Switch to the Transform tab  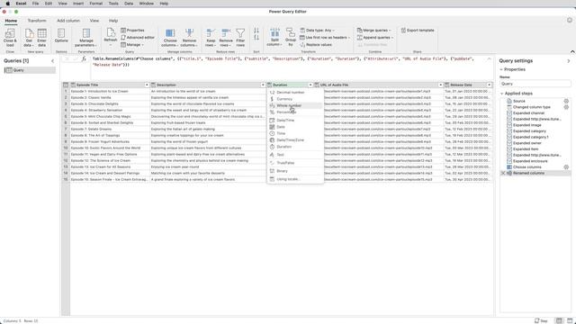coord(37,21)
